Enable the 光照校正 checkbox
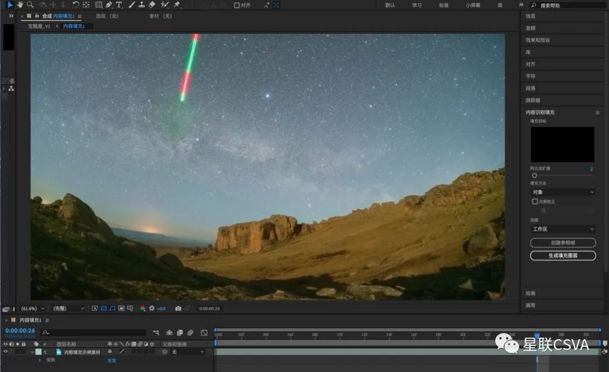Viewport: 609px width, 372px height. pos(535,201)
